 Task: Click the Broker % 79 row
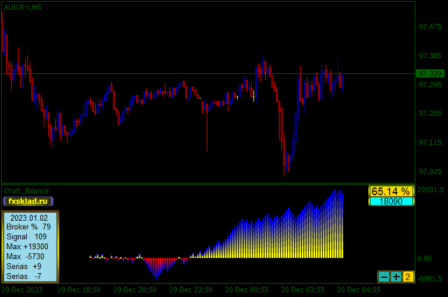point(29,227)
